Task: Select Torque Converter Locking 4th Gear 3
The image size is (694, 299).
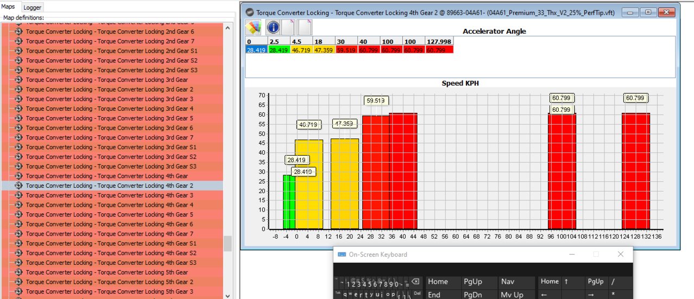Action: pos(110,195)
